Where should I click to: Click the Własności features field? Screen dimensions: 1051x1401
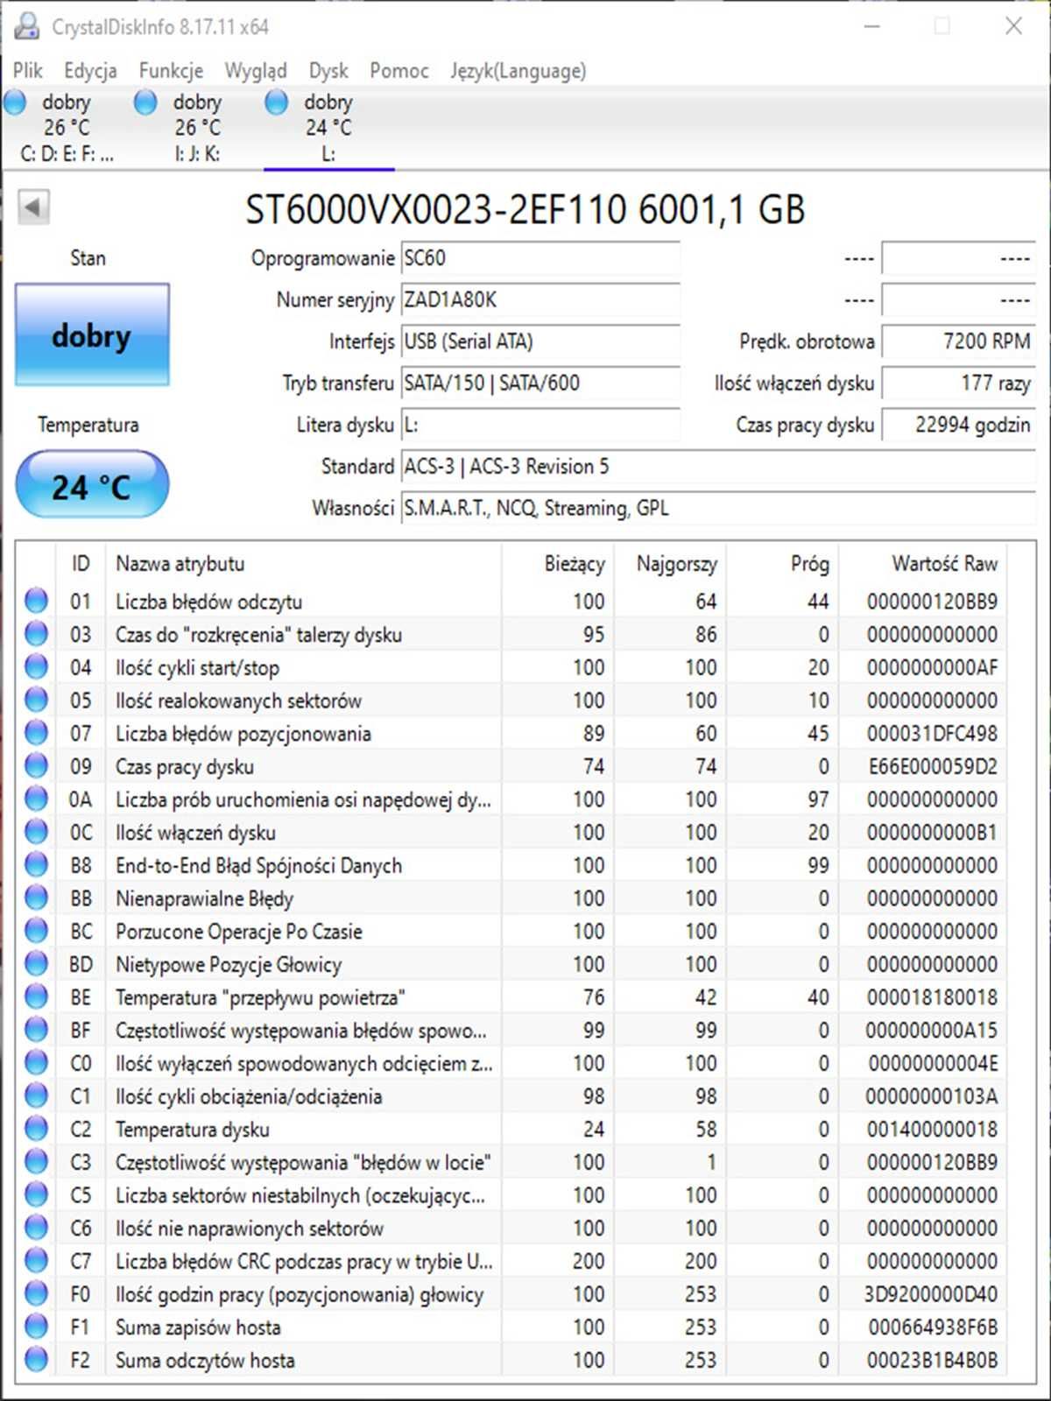coord(718,508)
